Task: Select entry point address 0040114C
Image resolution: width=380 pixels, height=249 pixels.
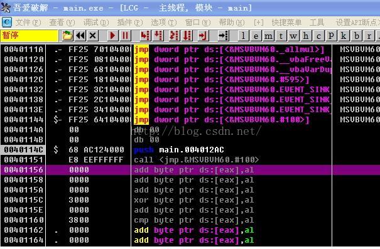Action: coord(23,150)
